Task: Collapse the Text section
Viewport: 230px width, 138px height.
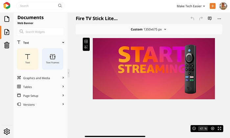Action: [63, 42]
